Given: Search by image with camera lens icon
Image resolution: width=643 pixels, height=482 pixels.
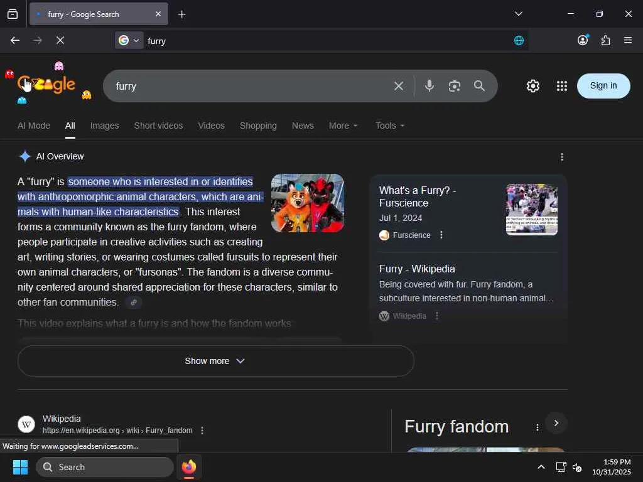Looking at the screenshot, I should [455, 86].
